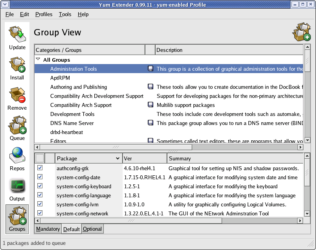Sort by the Package column header
The image size is (316, 250).
pos(88,158)
